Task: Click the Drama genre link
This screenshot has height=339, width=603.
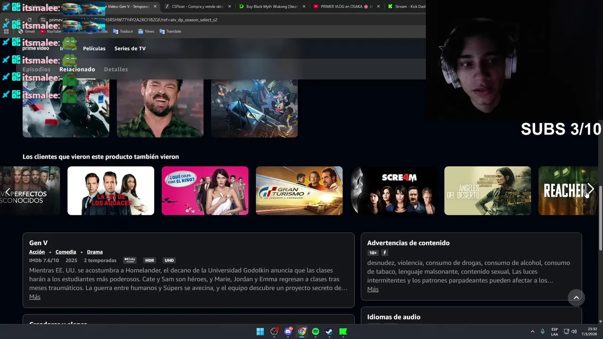Action: [95, 252]
